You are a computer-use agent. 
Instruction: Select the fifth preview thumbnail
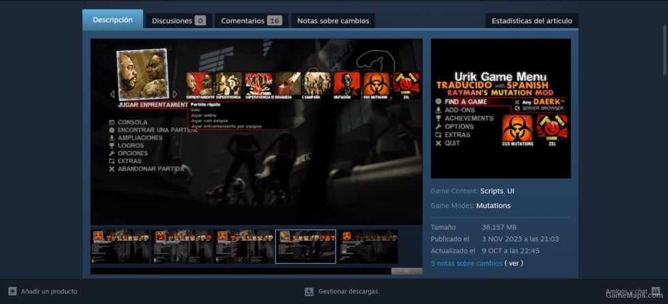367,247
